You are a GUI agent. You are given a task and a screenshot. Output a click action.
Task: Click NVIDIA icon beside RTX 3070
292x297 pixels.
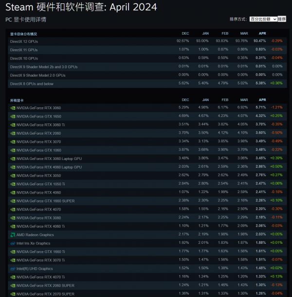pos(13,142)
